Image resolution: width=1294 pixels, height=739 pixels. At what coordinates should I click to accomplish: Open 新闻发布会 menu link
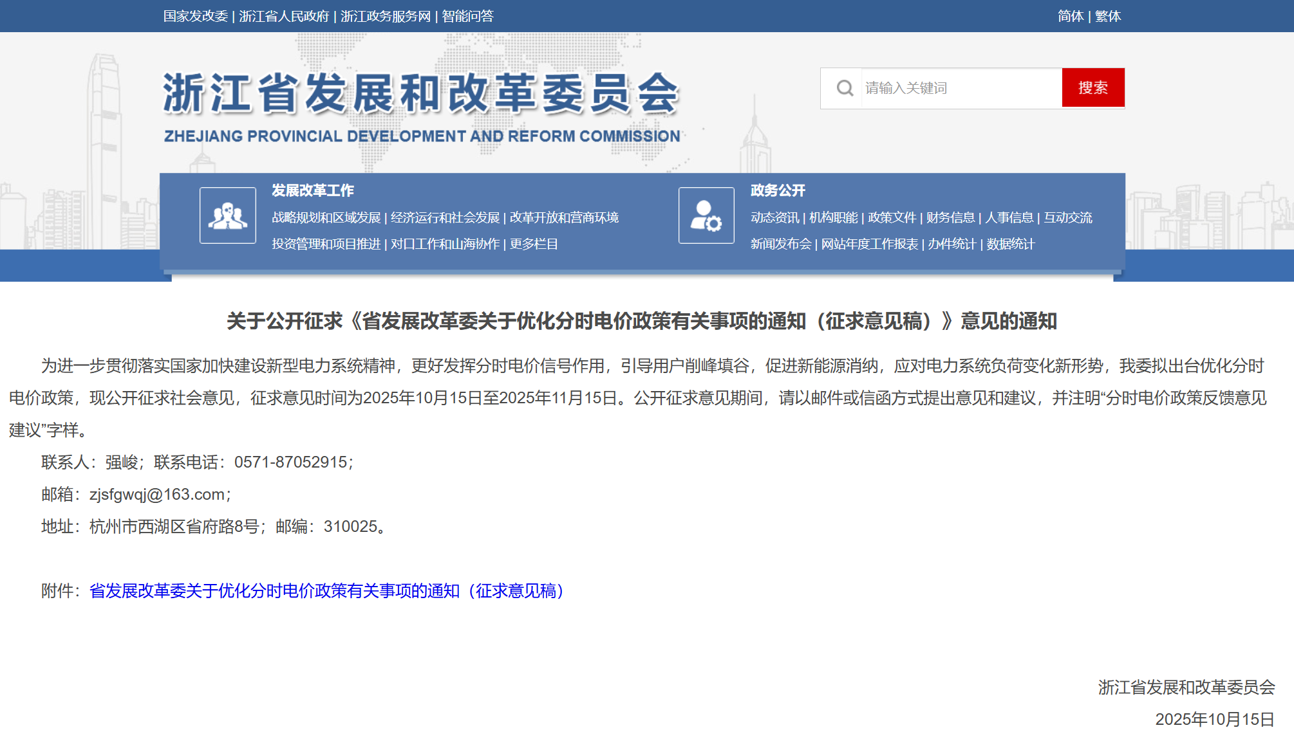(x=780, y=244)
